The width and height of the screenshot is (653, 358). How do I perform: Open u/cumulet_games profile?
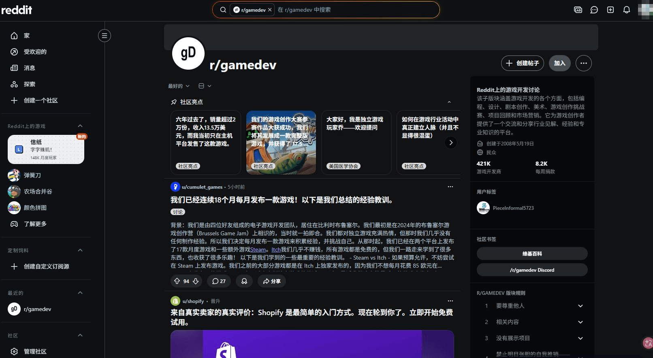click(202, 187)
